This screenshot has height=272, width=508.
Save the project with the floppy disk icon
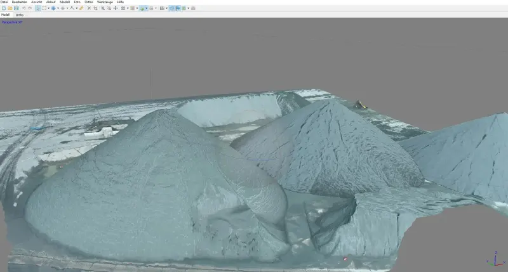pyautogui.click(x=17, y=8)
